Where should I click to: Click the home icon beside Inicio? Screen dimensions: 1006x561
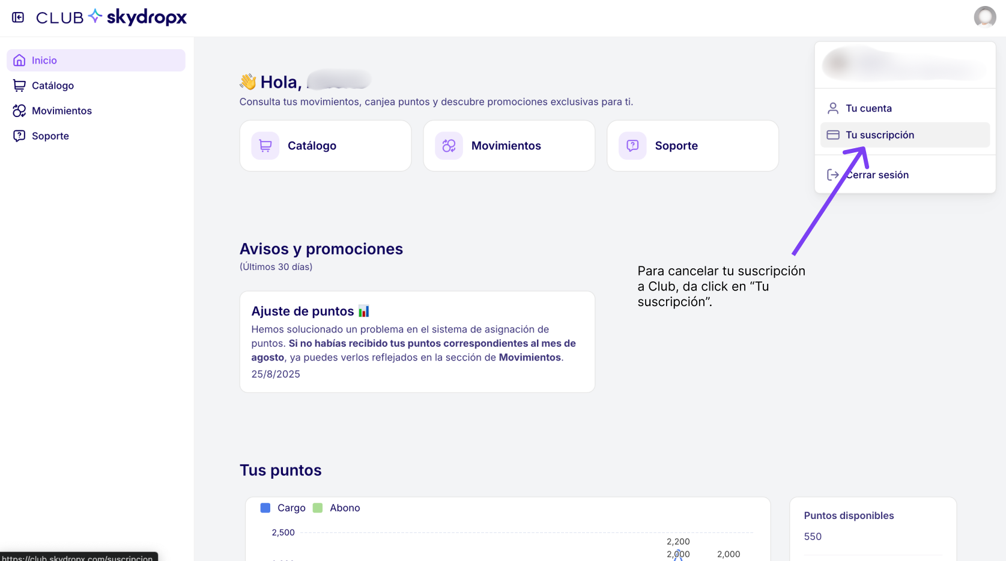(x=19, y=60)
